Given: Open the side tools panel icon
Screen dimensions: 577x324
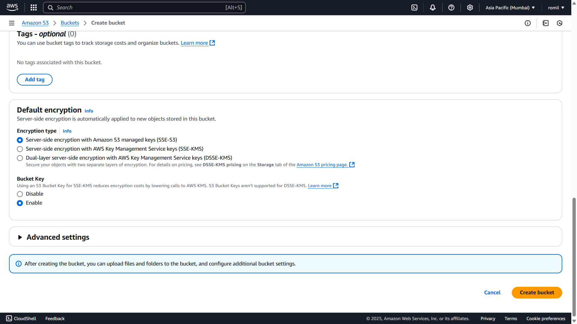Looking at the screenshot, I should point(545,23).
